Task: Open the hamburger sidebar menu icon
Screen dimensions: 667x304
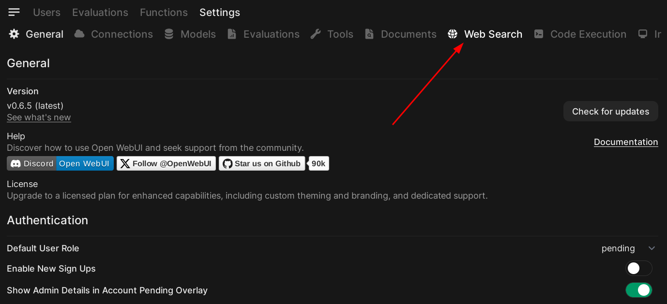Action: coord(14,12)
